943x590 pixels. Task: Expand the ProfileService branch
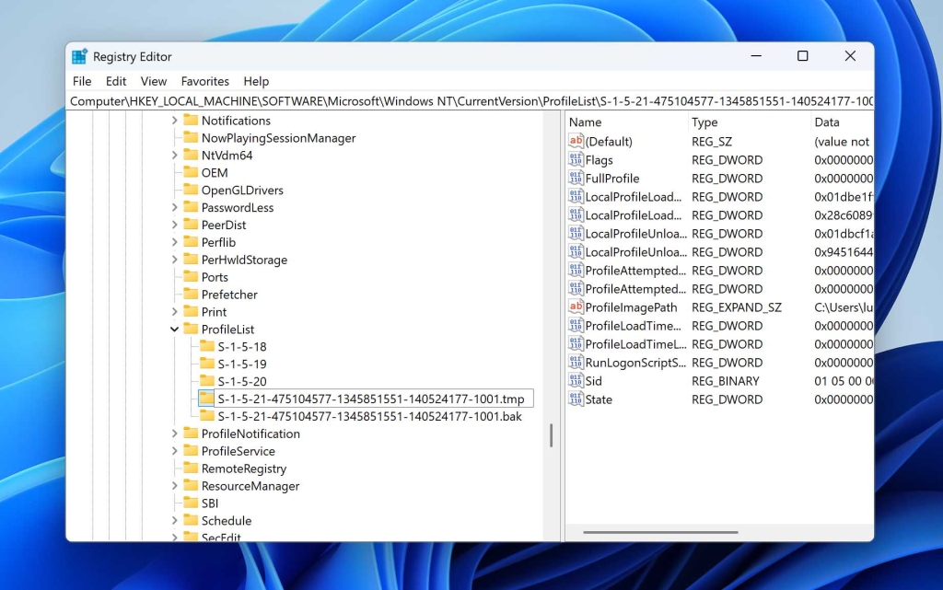(x=174, y=450)
